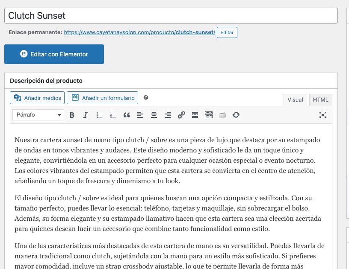Edit the permalink with Editar button
Viewport: 349px width, 269px height.
(227, 32)
